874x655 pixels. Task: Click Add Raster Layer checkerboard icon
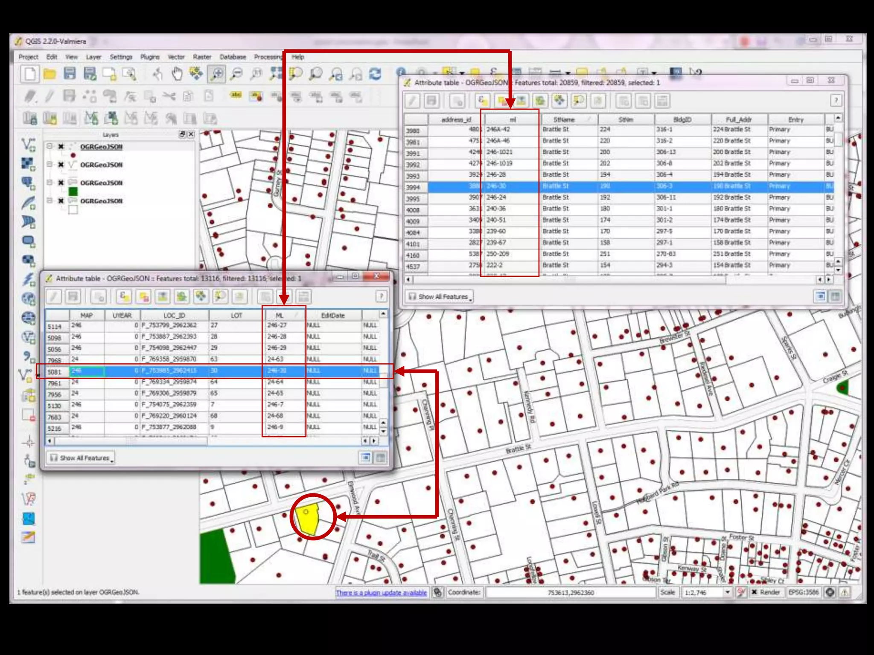point(28,164)
